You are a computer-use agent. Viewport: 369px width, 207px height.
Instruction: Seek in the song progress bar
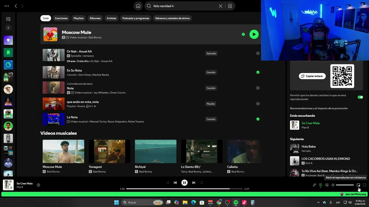click(x=184, y=189)
